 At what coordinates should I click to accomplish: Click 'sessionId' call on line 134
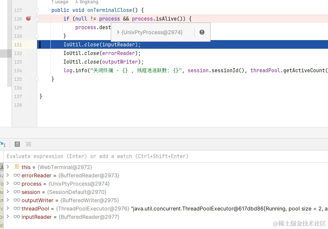coord(225,70)
